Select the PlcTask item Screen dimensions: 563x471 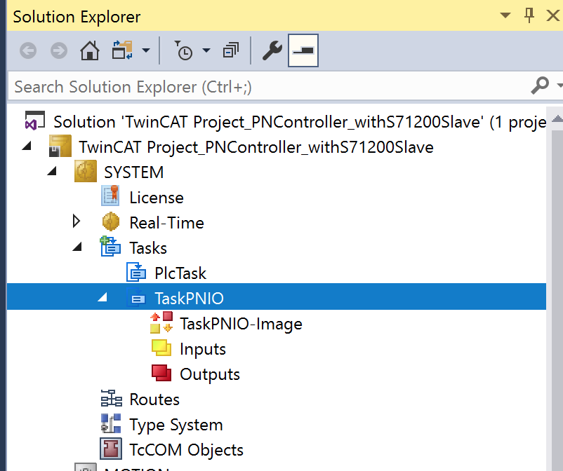(180, 273)
